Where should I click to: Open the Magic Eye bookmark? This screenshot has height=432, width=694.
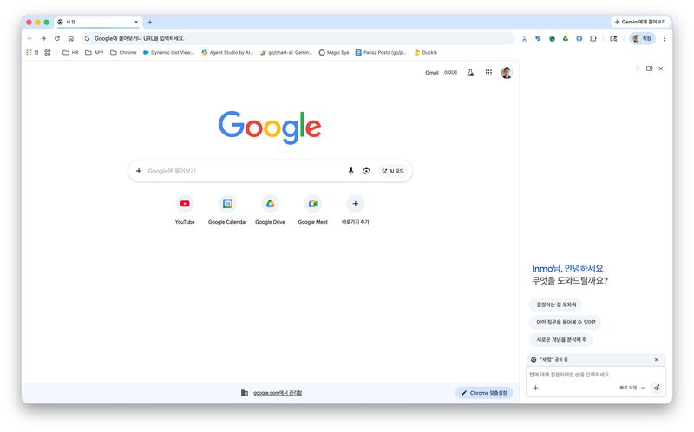[334, 52]
